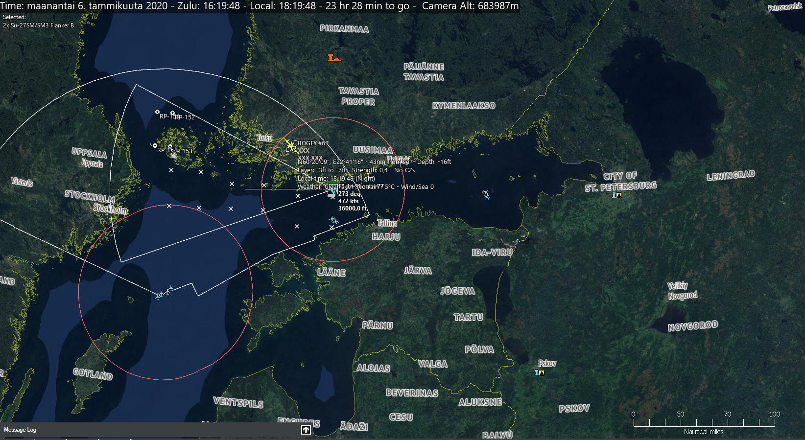Expand the Message Log with arrow button
The image size is (805, 440).
click(x=306, y=430)
